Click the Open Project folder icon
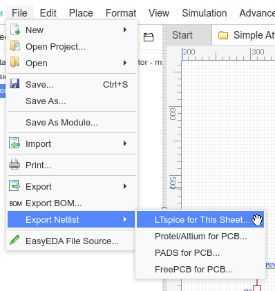This screenshot has width=275, height=291. 15,46
